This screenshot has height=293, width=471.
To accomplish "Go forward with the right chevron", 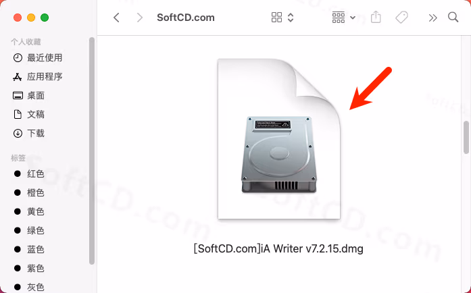I will [139, 18].
